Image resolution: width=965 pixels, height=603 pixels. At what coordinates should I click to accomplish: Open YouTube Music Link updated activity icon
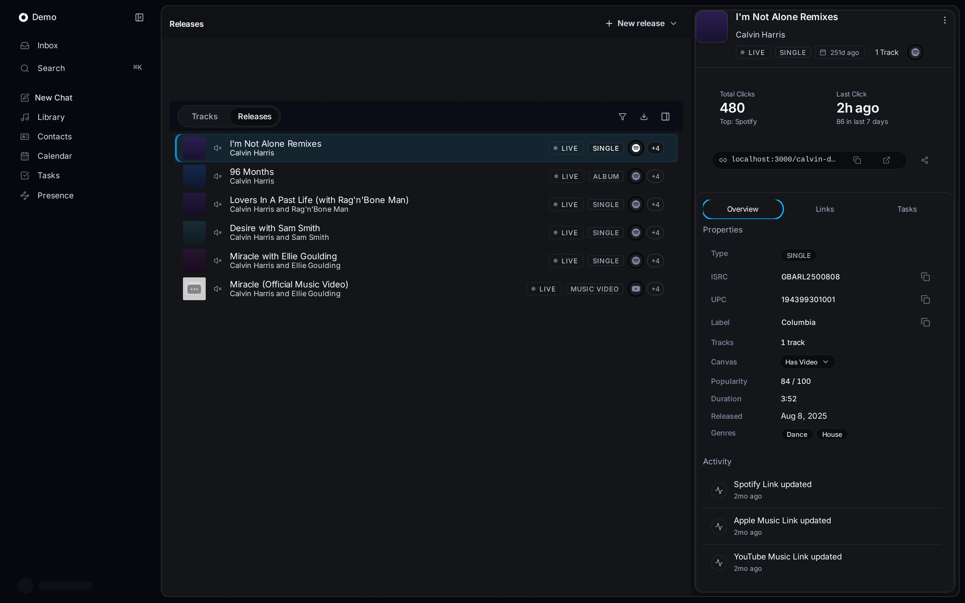[719, 563]
